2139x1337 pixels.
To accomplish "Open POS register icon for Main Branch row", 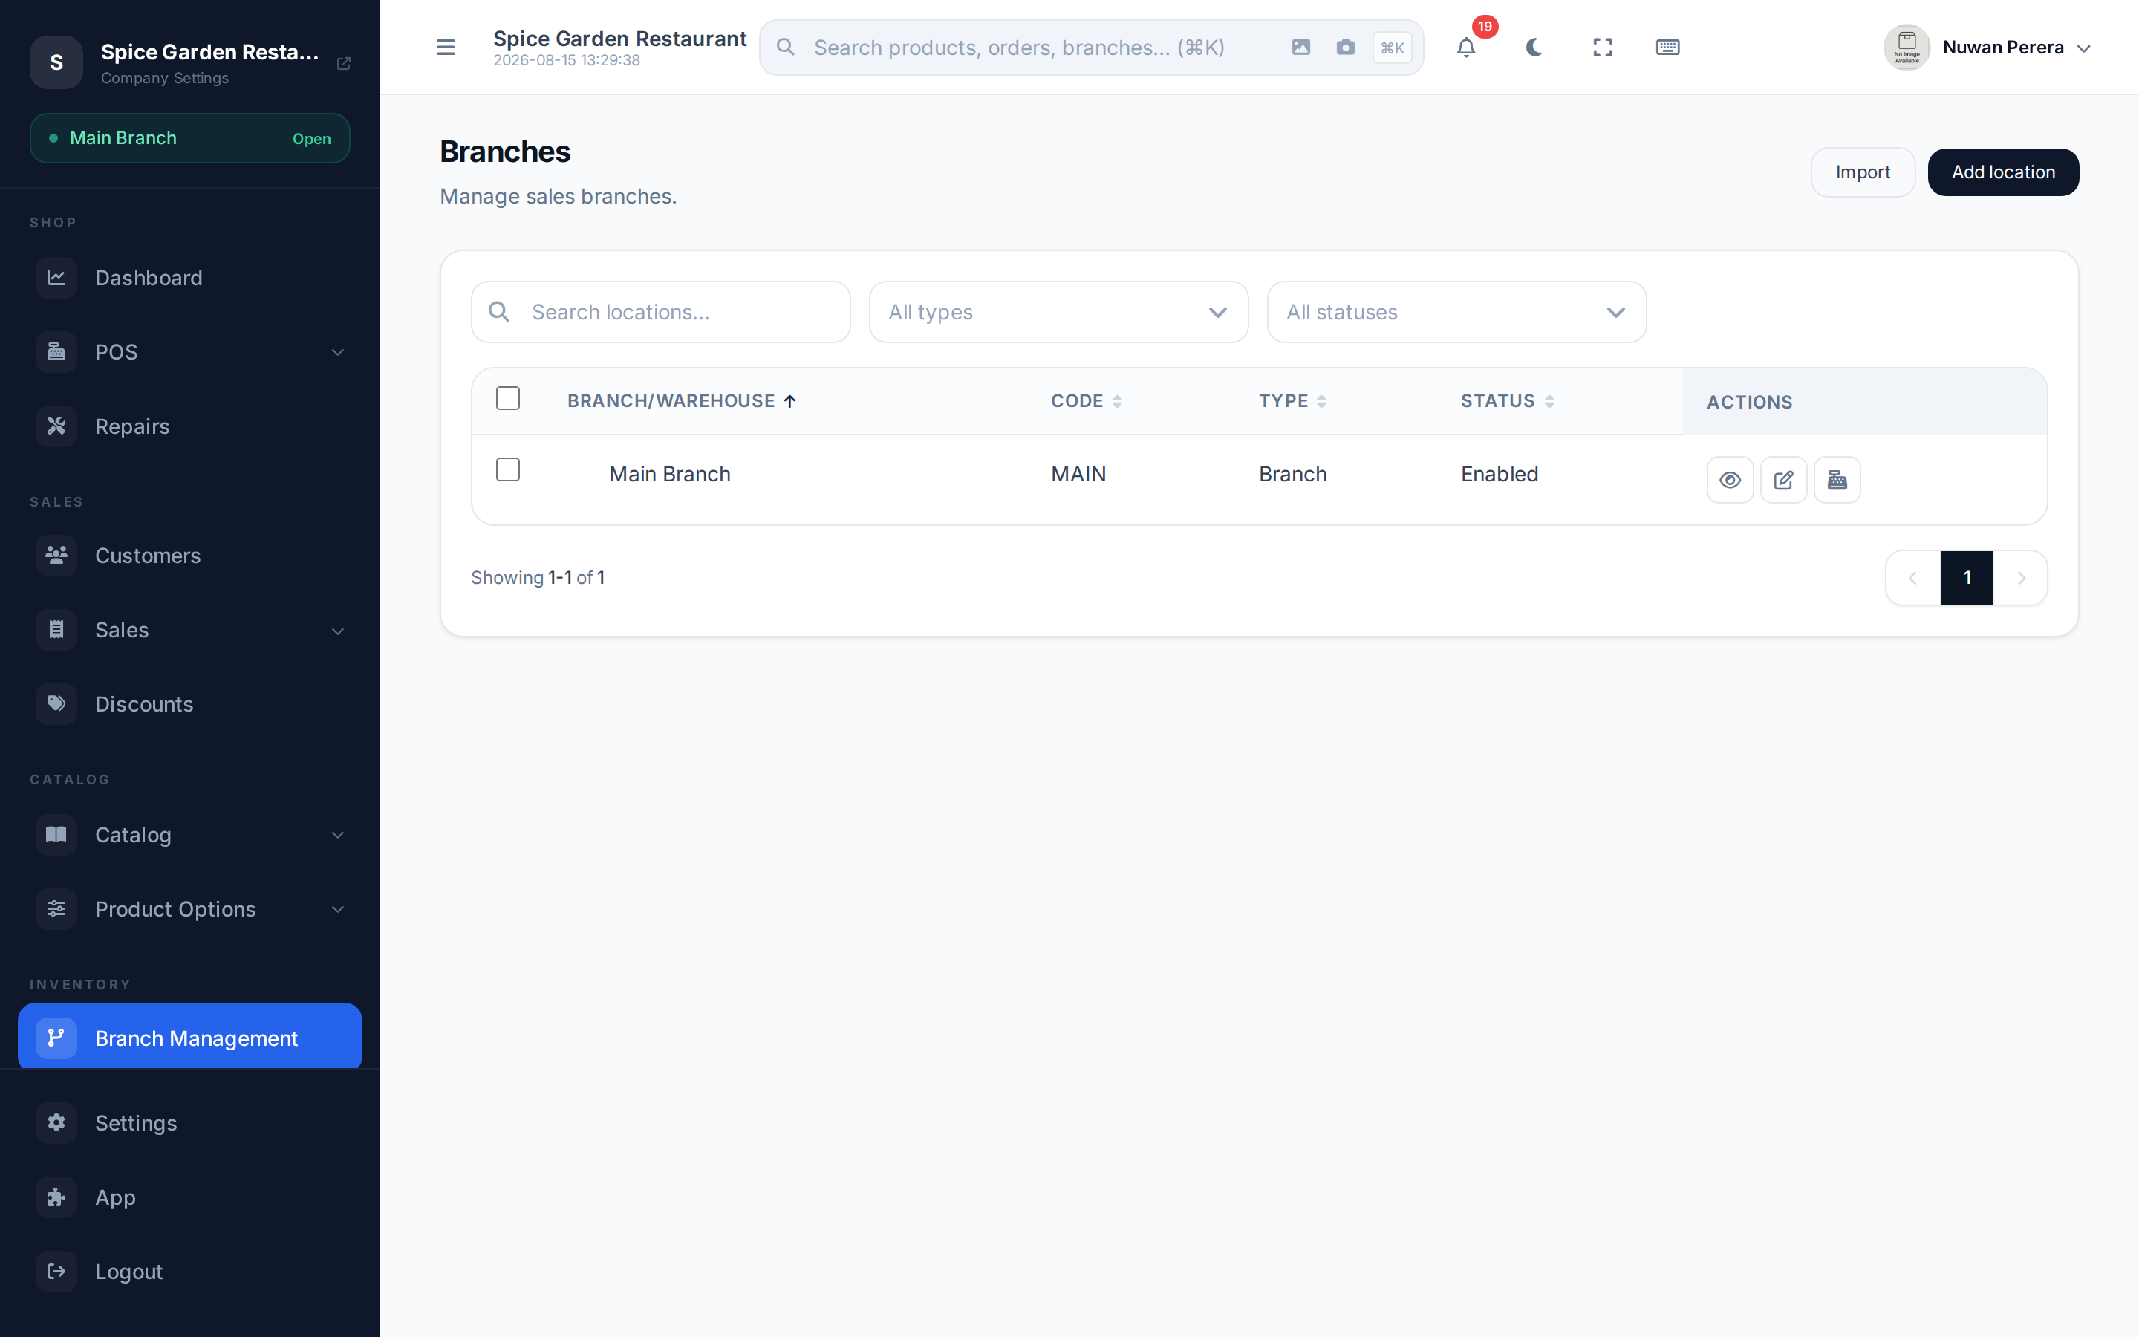I will pyautogui.click(x=1837, y=479).
